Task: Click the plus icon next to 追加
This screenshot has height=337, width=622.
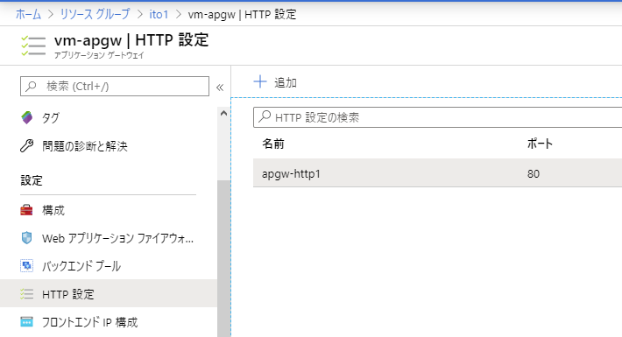Action: [260, 81]
